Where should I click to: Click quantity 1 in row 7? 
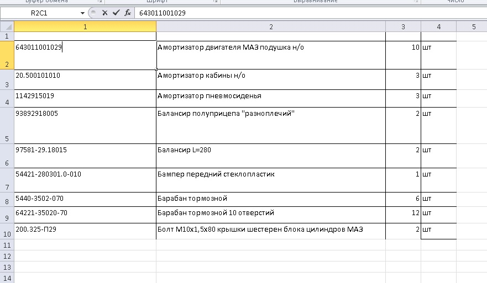pyautogui.click(x=403, y=180)
